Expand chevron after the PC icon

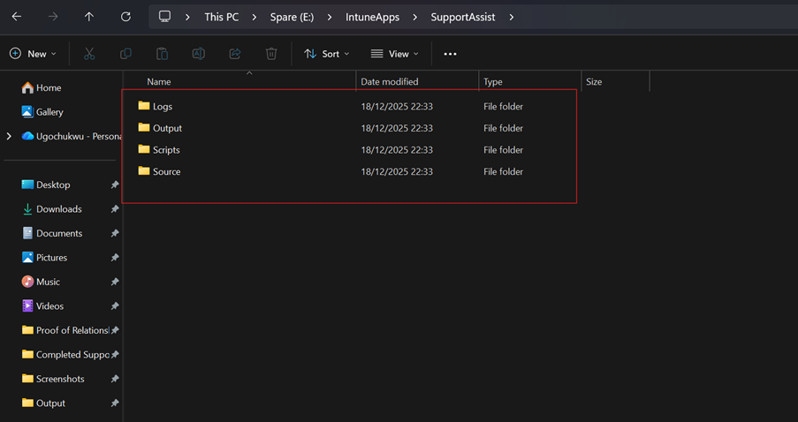[x=188, y=18]
